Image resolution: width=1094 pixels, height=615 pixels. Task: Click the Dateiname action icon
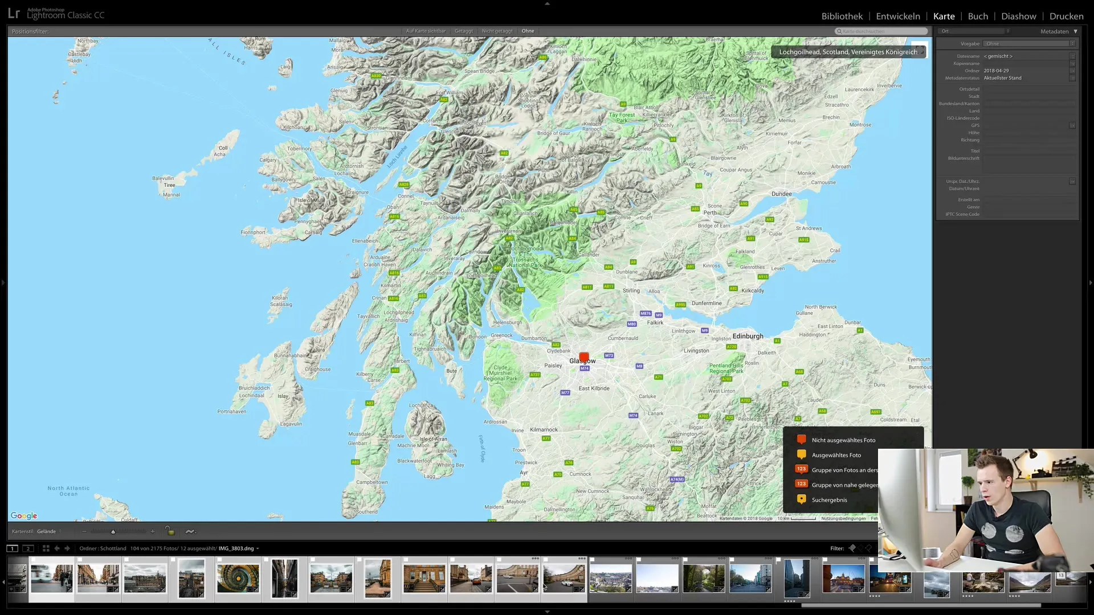(1072, 56)
